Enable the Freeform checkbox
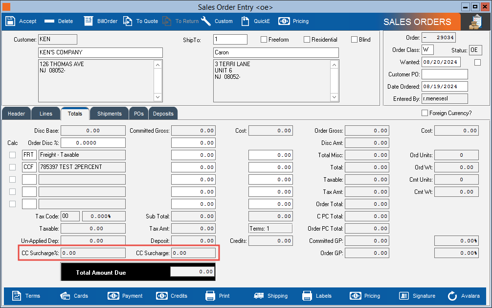 point(264,40)
